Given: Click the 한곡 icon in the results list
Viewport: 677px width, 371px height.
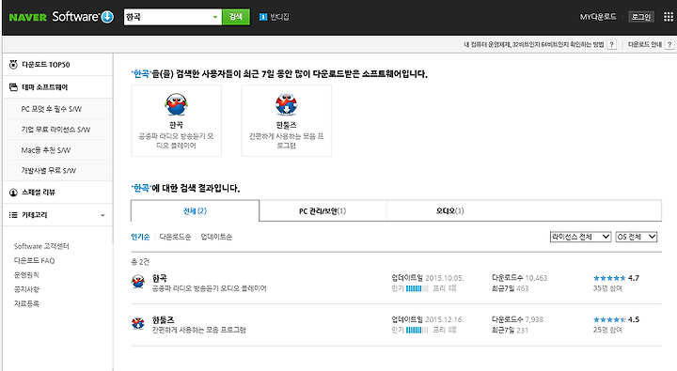Looking at the screenshot, I should 138,282.
